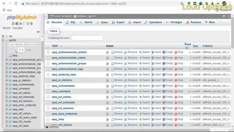Click Search icon in wpxj_adsforwp_stats row

click(140, 74)
